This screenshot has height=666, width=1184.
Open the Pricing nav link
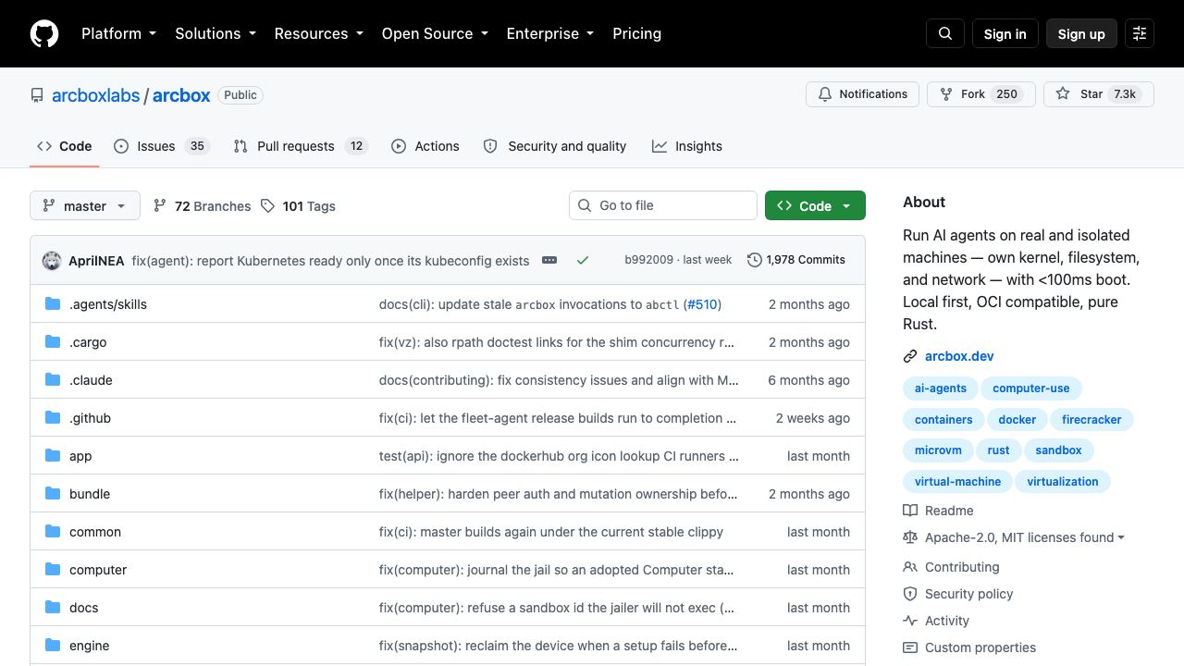point(636,33)
